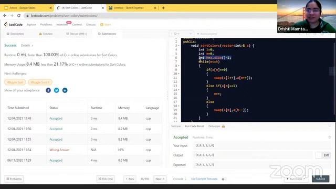Reload the page with the refresh icon
Image resolution: width=336 pixels, height=189 pixels.
pos(19,16)
